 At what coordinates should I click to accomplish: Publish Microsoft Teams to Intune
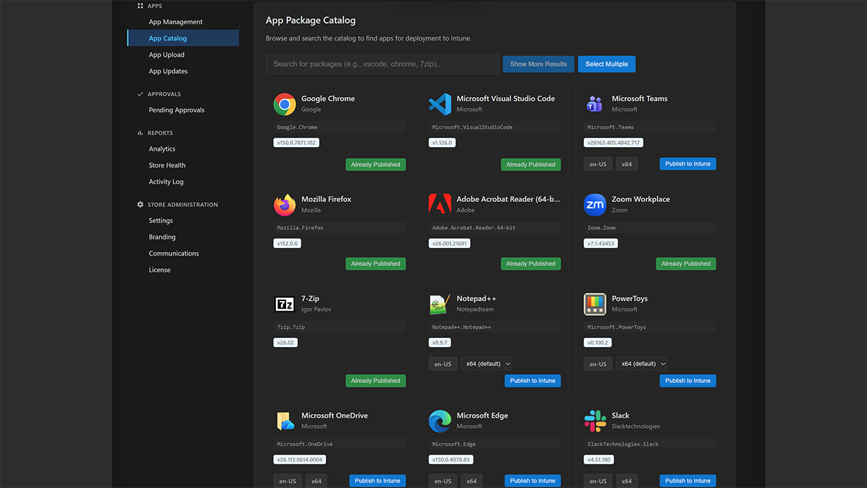688,164
